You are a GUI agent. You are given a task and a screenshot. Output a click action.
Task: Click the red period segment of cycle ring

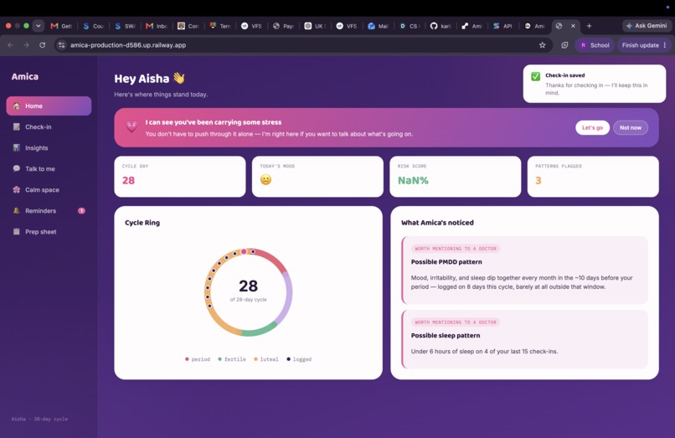tap(272, 260)
